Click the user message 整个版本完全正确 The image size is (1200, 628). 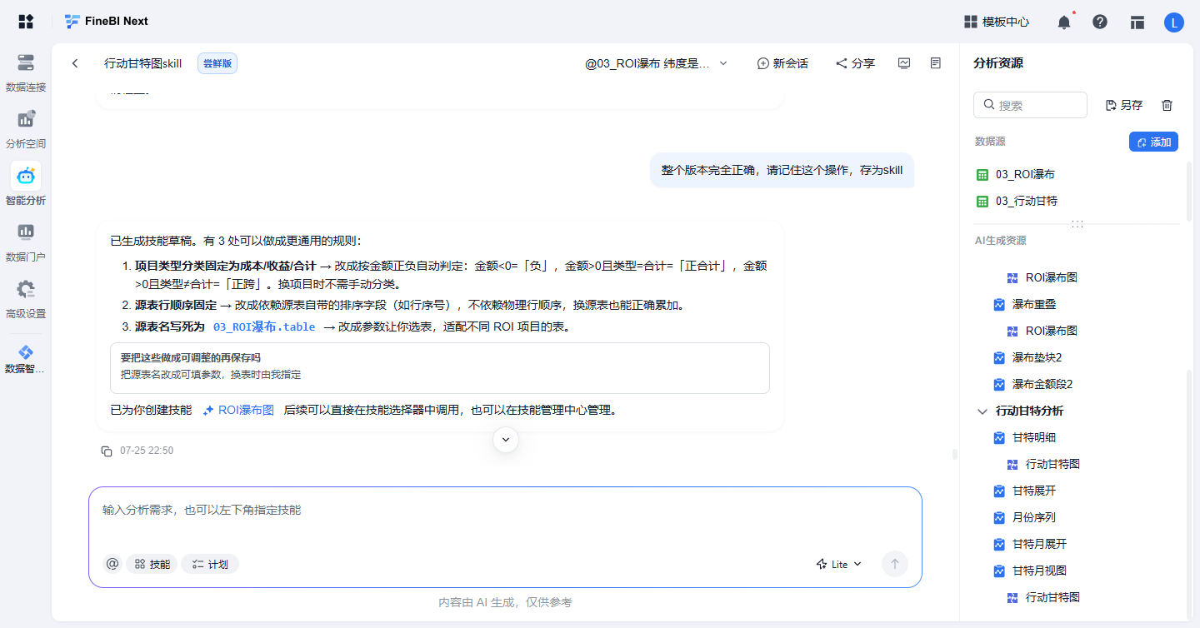(782, 170)
